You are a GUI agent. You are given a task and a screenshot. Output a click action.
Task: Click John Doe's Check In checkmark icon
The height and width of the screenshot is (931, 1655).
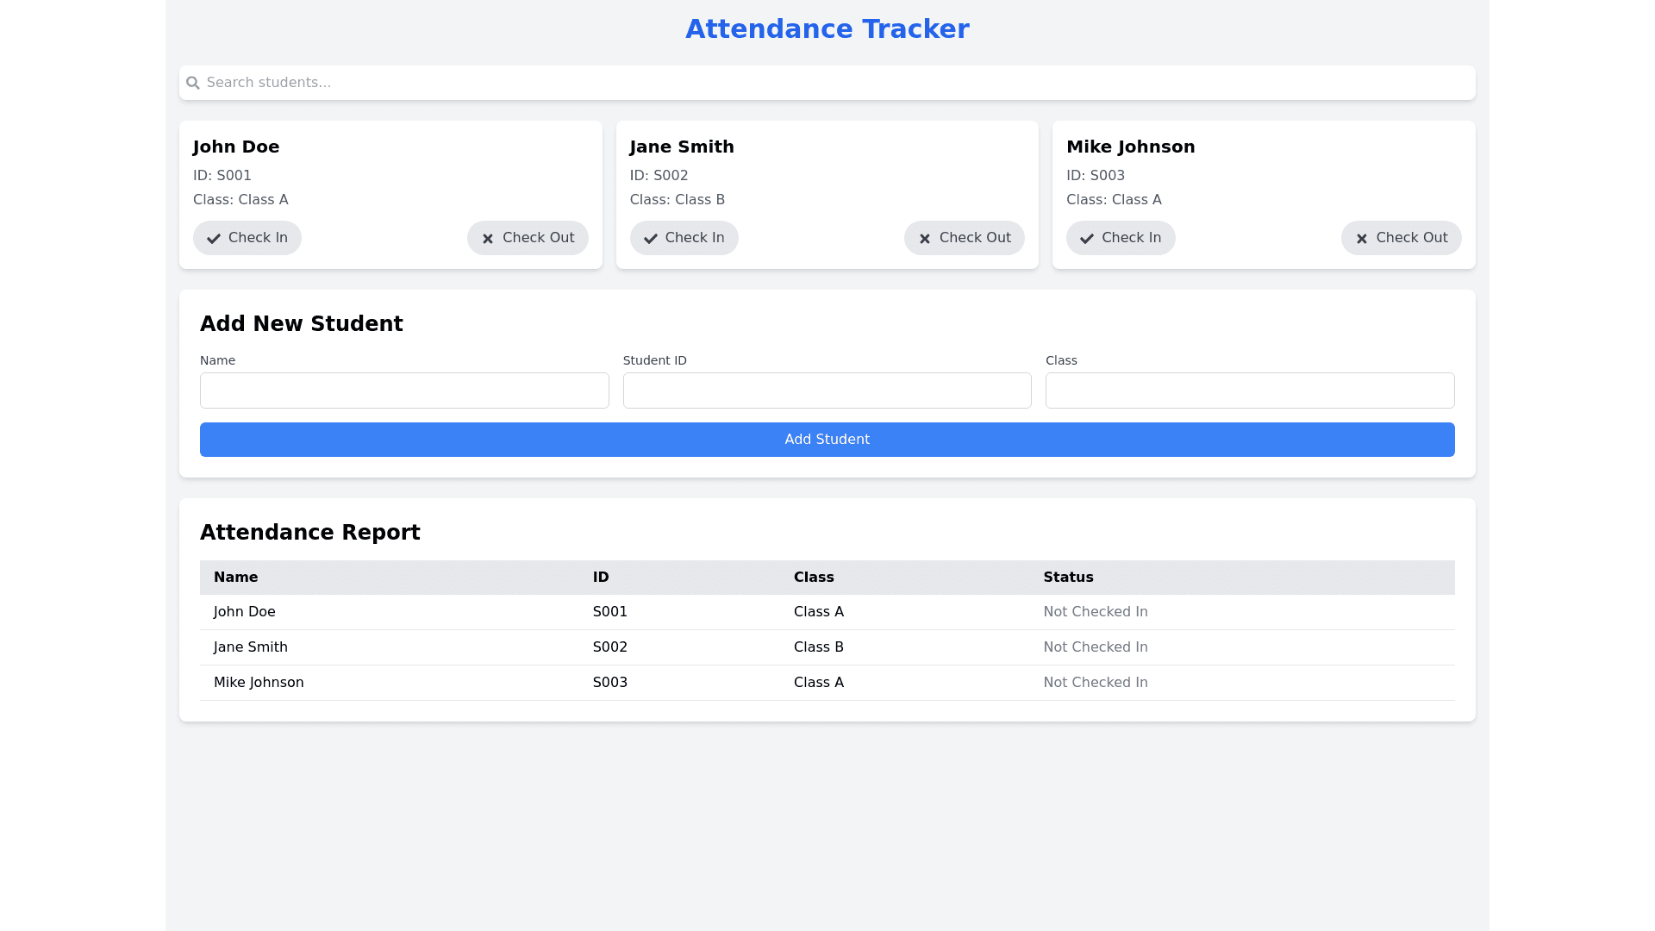click(214, 239)
